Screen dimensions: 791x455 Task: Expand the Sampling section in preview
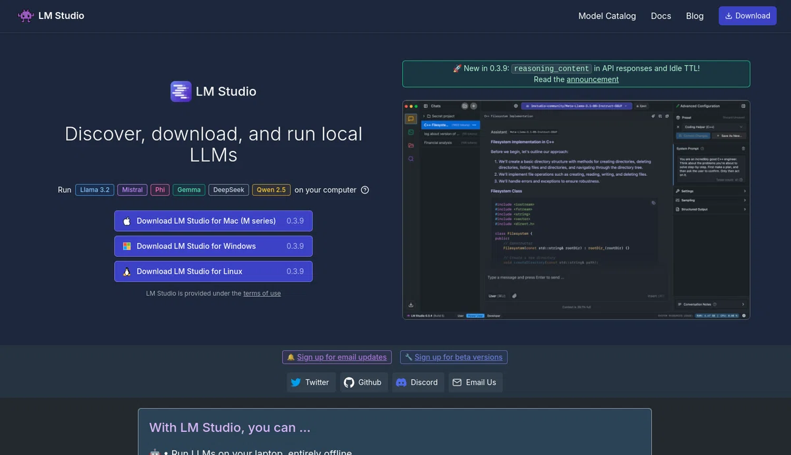(x=711, y=200)
